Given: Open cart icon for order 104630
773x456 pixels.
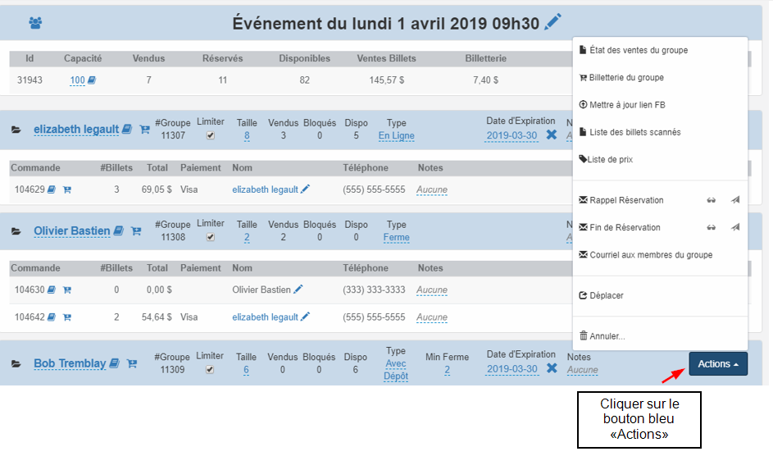Looking at the screenshot, I should pyautogui.click(x=67, y=290).
